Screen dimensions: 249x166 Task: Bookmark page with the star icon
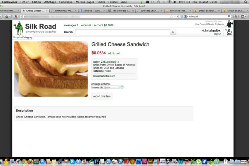coord(171,16)
